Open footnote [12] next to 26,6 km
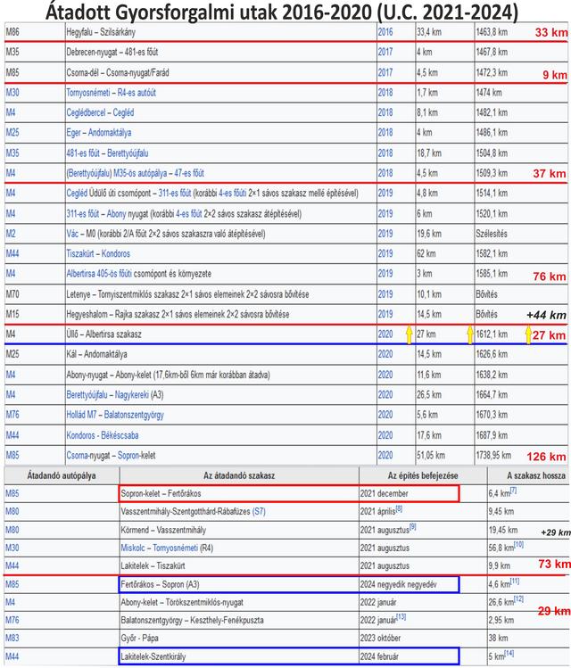Viewport: 571px width, 668px height. click(x=518, y=599)
